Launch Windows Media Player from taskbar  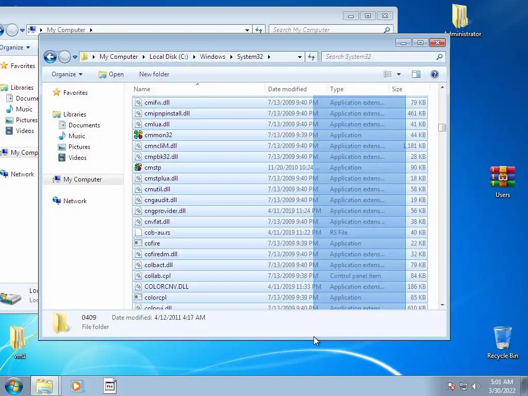tap(76, 386)
